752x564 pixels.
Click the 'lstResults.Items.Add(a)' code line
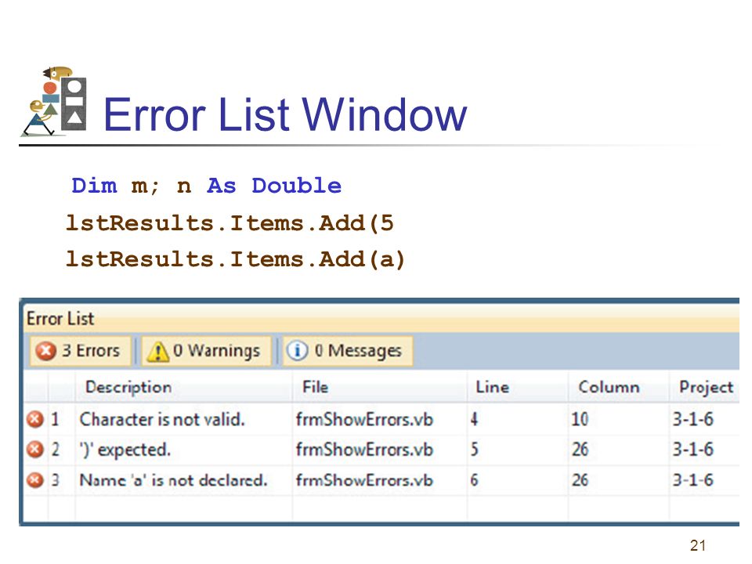(235, 259)
